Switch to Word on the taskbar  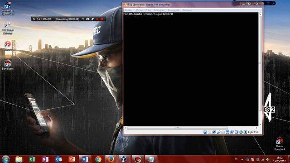click(x=85, y=159)
